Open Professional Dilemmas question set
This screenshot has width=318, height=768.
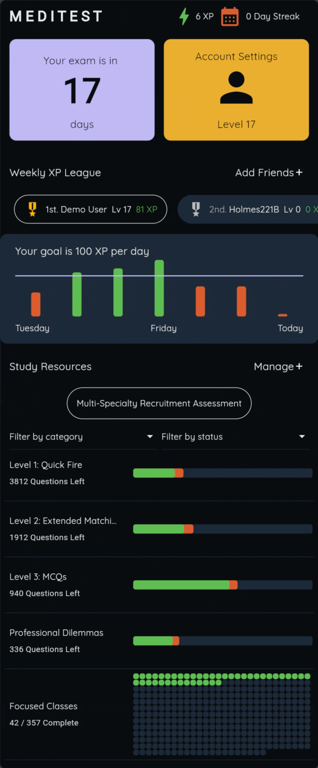coord(56,633)
